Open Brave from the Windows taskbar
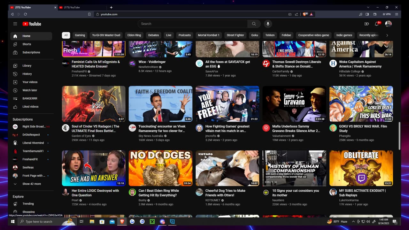The width and height of the screenshot is (409, 230). (x=122, y=221)
